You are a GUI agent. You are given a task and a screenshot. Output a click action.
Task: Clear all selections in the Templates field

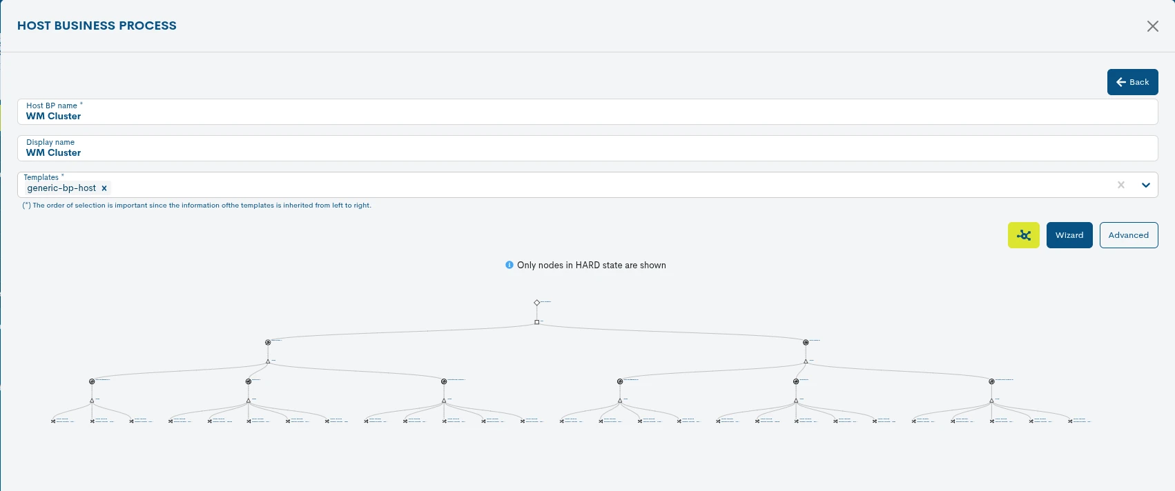(x=1121, y=185)
